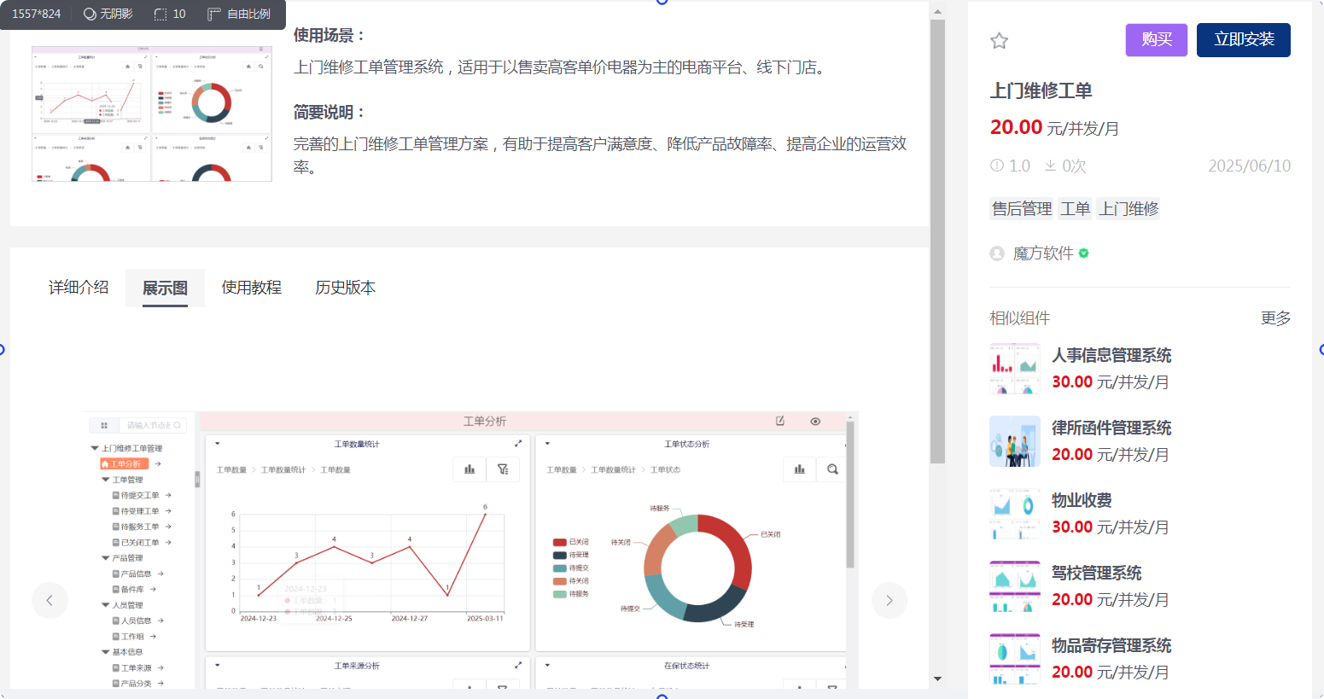Click the star favorite icon

point(999,41)
